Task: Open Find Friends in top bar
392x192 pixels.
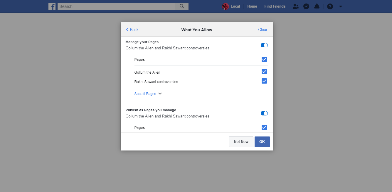Action: (275, 6)
